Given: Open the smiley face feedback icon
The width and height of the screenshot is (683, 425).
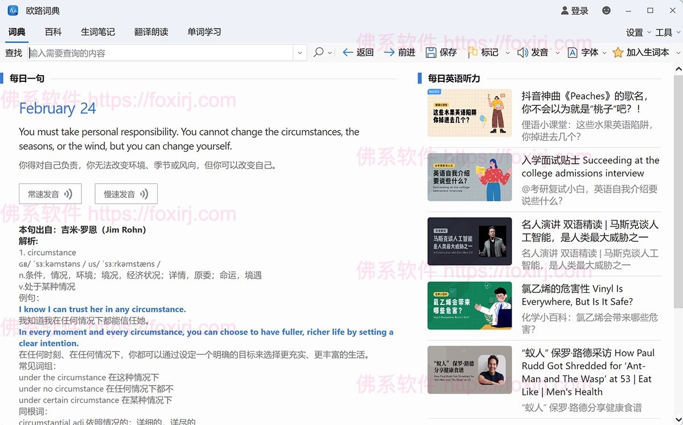Looking at the screenshot, I should (607, 10).
